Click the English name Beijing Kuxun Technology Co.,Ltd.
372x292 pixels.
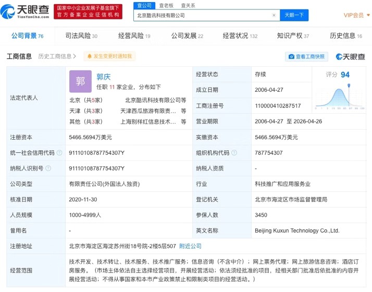click(x=297, y=230)
